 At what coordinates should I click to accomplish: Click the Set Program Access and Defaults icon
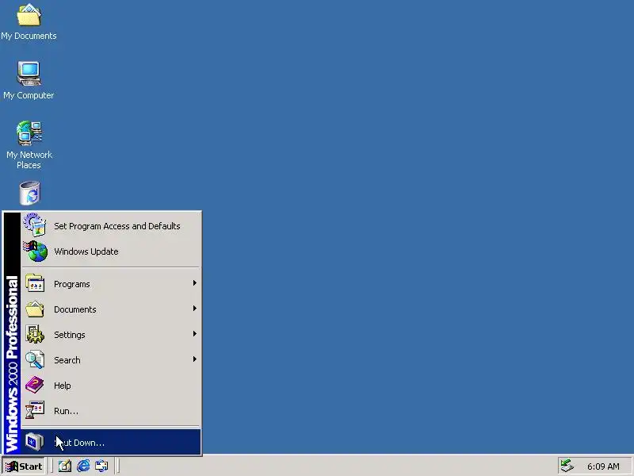[35, 225]
